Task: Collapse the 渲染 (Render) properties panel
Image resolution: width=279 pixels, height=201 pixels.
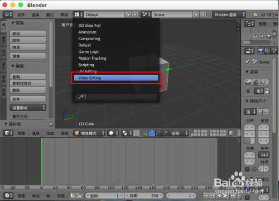Action: pos(247,72)
